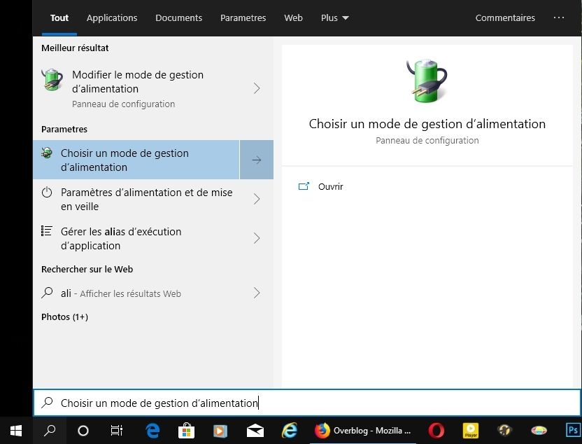Click the taskbar search magnifier icon
Image resolution: width=582 pixels, height=444 pixels.
50,431
